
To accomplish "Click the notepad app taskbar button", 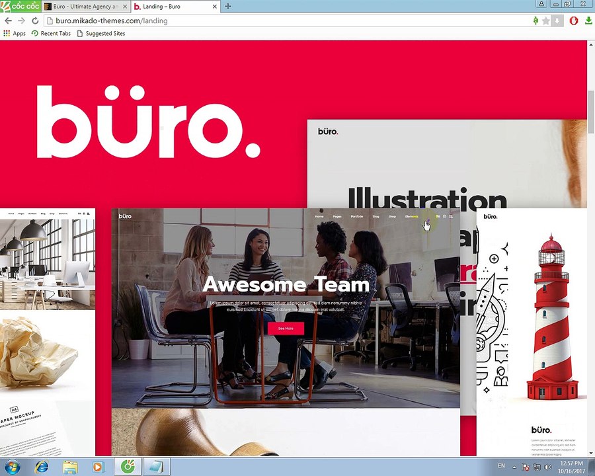I will (x=156, y=467).
